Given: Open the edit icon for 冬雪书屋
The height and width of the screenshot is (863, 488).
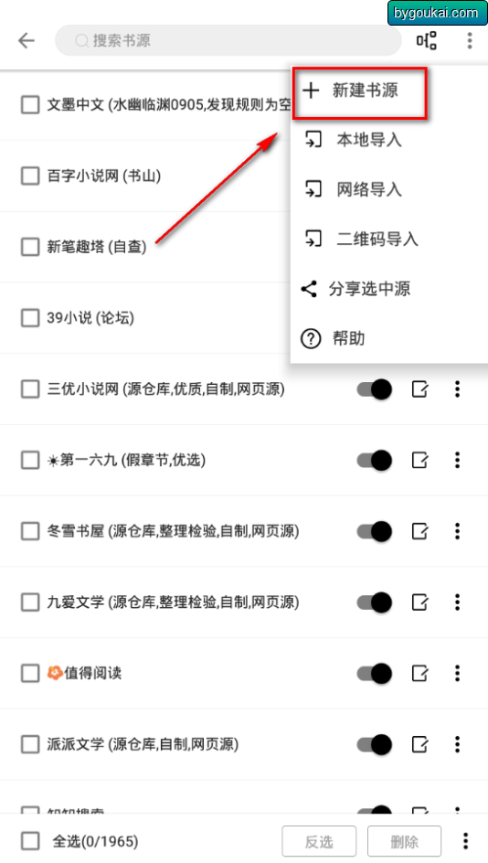Looking at the screenshot, I should (420, 531).
